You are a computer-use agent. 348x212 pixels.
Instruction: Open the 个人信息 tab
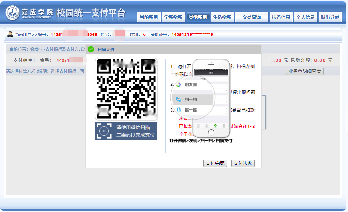(306, 17)
